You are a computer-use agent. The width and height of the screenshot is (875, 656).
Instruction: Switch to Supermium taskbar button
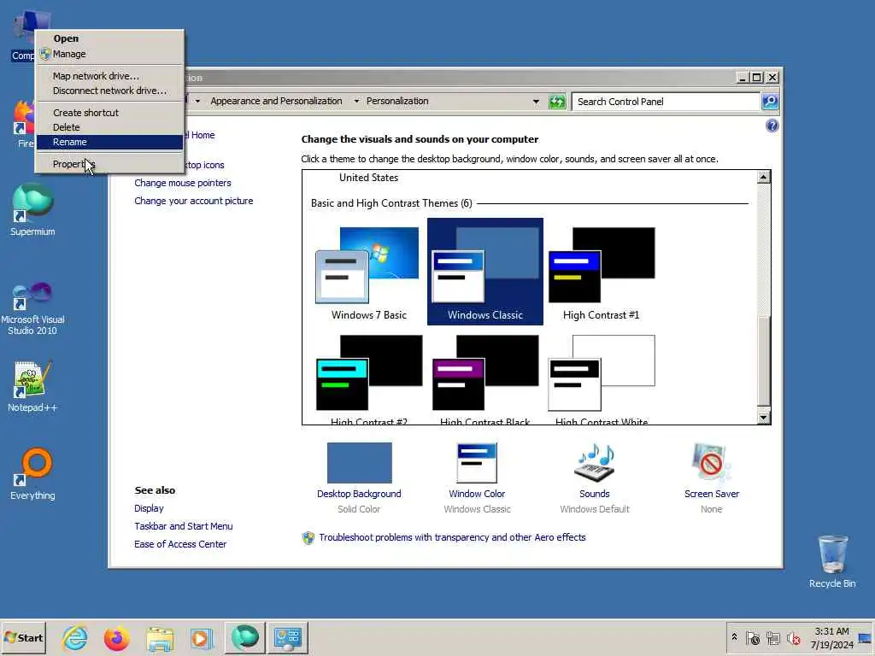tap(245, 637)
